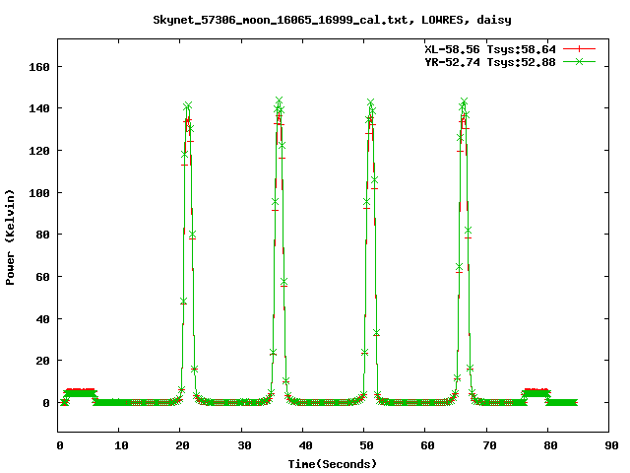Click the Power (Kelvin) y-axis label
The width and height of the screenshot is (630, 473).
(x=10, y=237)
